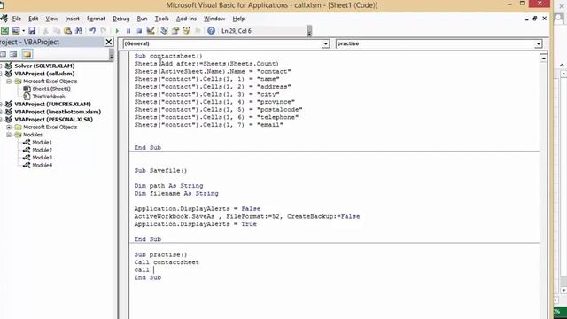Open the practise procedure dropdown
The width and height of the screenshot is (567, 319).
pyautogui.click(x=539, y=43)
